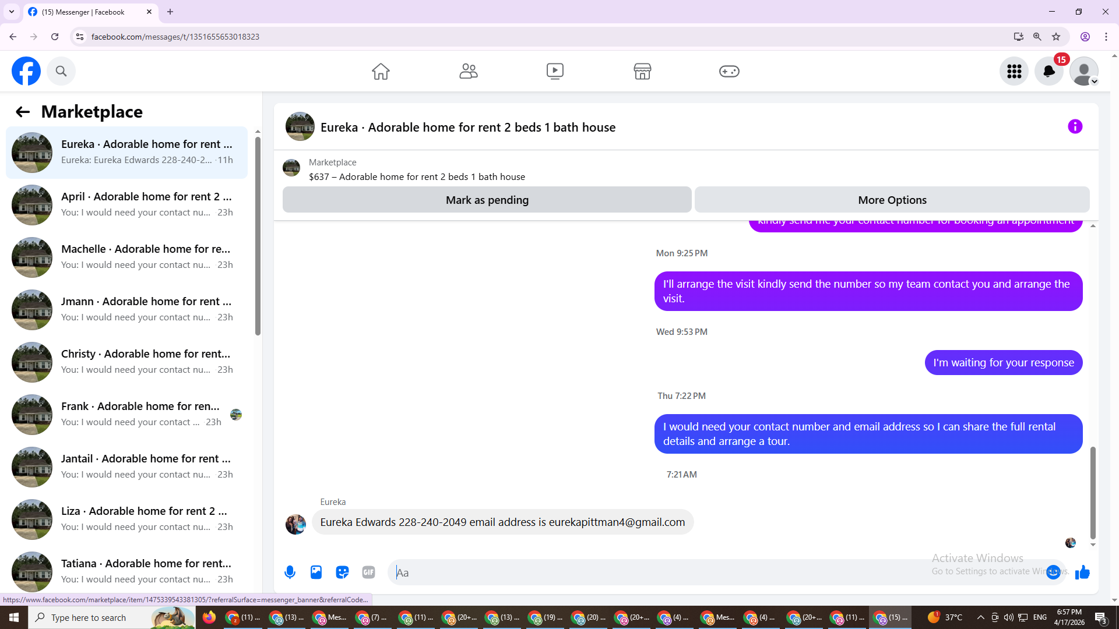Open conversation information icon
1119x629 pixels.
tap(1075, 127)
